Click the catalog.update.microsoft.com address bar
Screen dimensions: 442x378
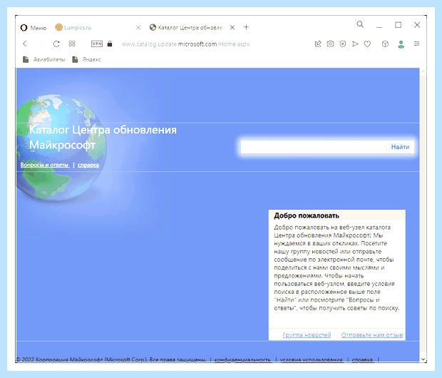(x=185, y=44)
